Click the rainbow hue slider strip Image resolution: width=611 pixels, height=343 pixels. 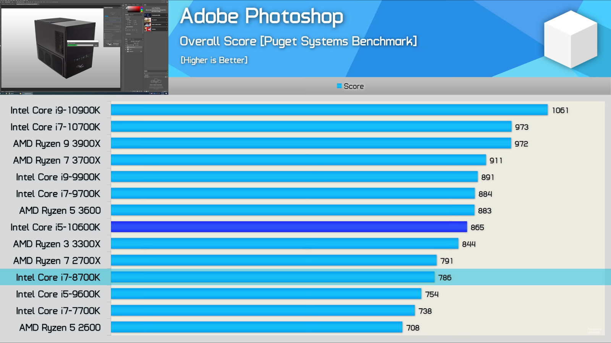point(142,9)
